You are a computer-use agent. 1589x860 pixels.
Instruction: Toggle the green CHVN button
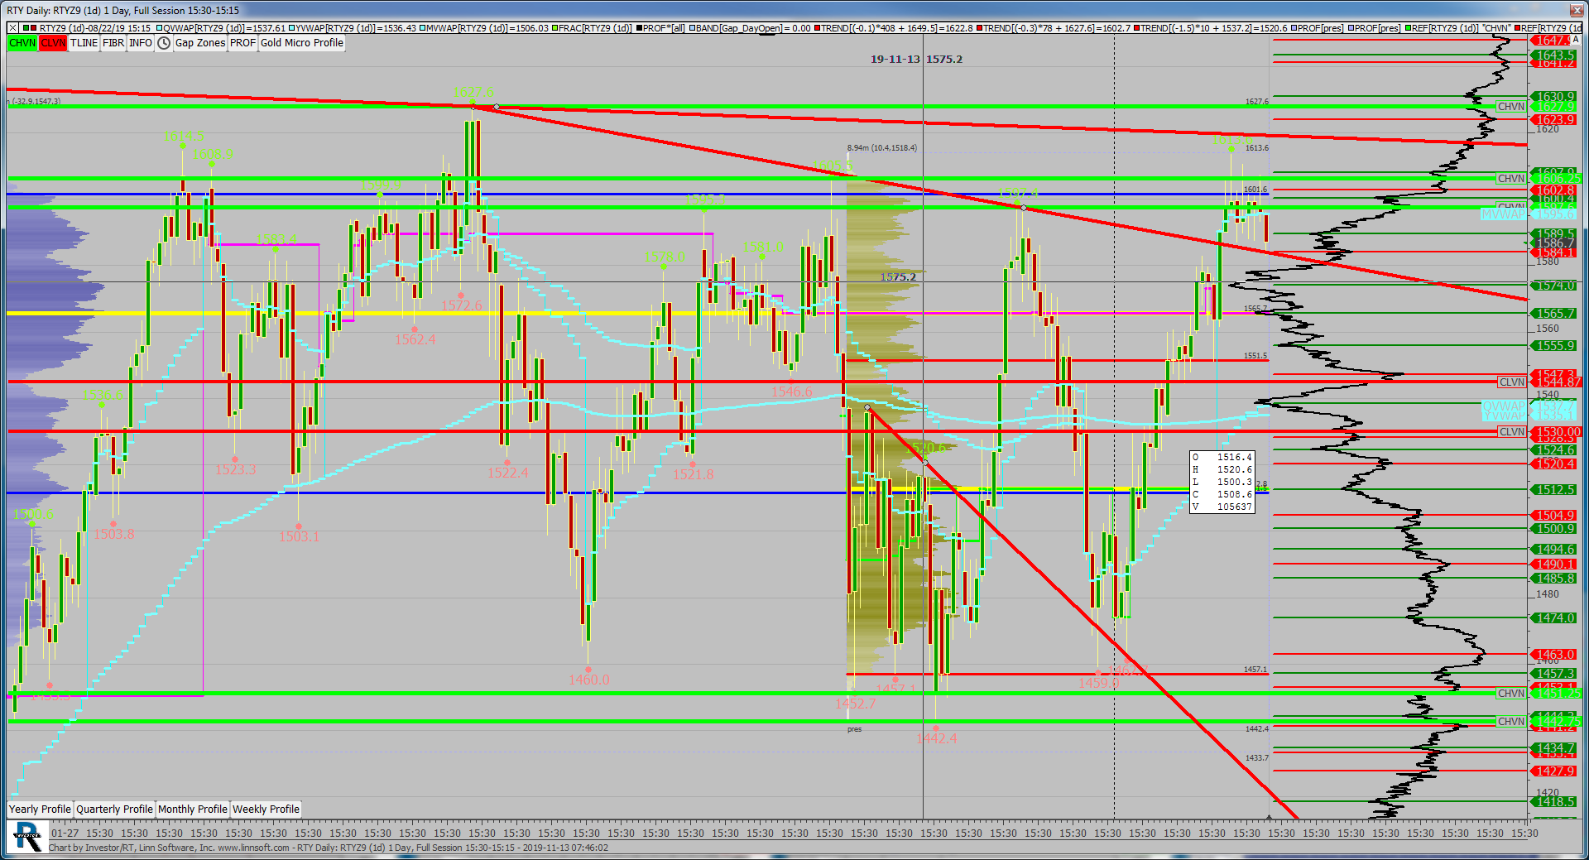click(22, 43)
